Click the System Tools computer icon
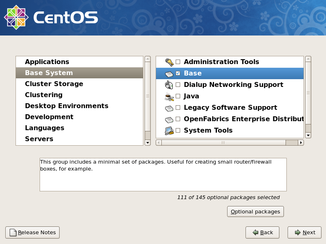The width and height of the screenshot is (326, 244). click(x=169, y=131)
